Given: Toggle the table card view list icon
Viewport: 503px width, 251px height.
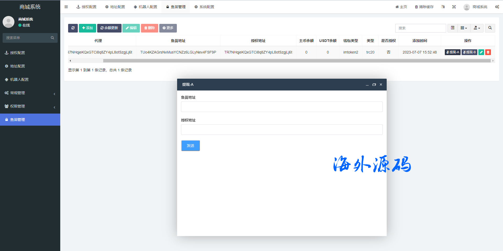Looking at the screenshot, I should click(x=452, y=28).
